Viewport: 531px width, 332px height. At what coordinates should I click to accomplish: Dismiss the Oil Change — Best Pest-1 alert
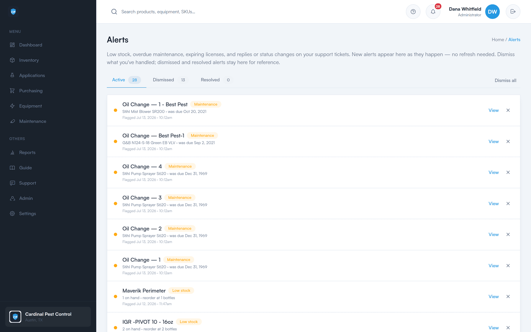pyautogui.click(x=508, y=142)
